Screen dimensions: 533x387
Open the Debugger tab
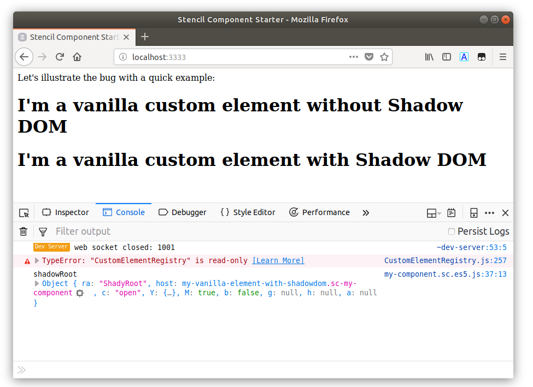click(183, 212)
